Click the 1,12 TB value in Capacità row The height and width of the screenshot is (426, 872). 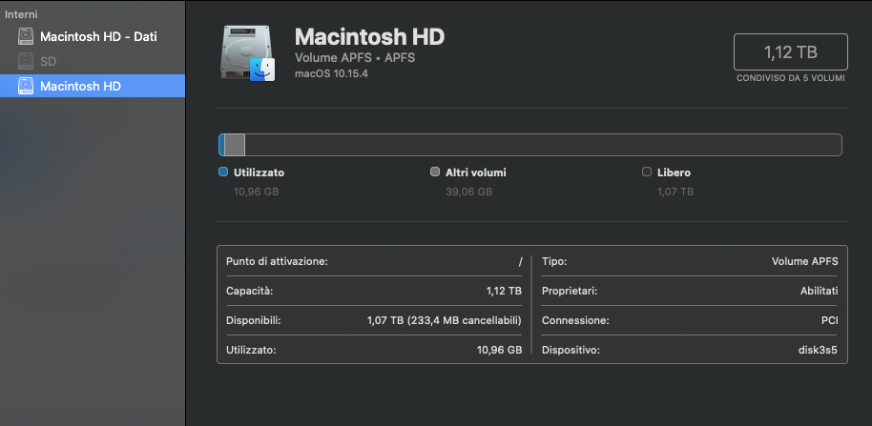504,291
